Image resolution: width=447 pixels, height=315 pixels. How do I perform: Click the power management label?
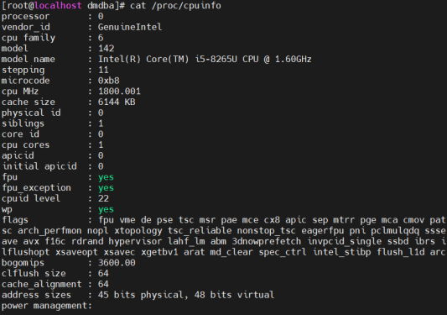pos(47,306)
